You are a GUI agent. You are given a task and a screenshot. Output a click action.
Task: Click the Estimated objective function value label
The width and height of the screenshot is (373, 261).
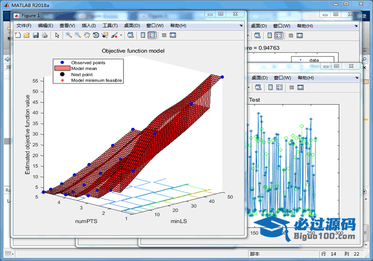28,135
